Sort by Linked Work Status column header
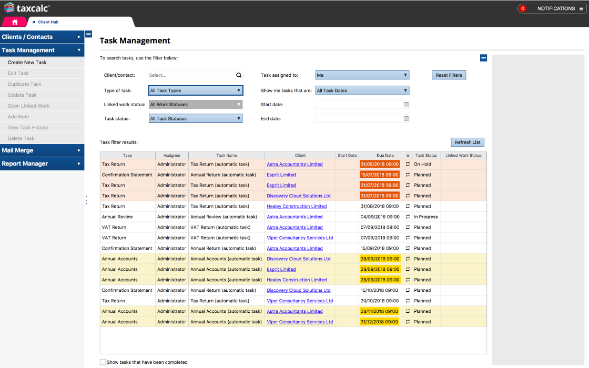589x368 pixels. (x=463, y=156)
